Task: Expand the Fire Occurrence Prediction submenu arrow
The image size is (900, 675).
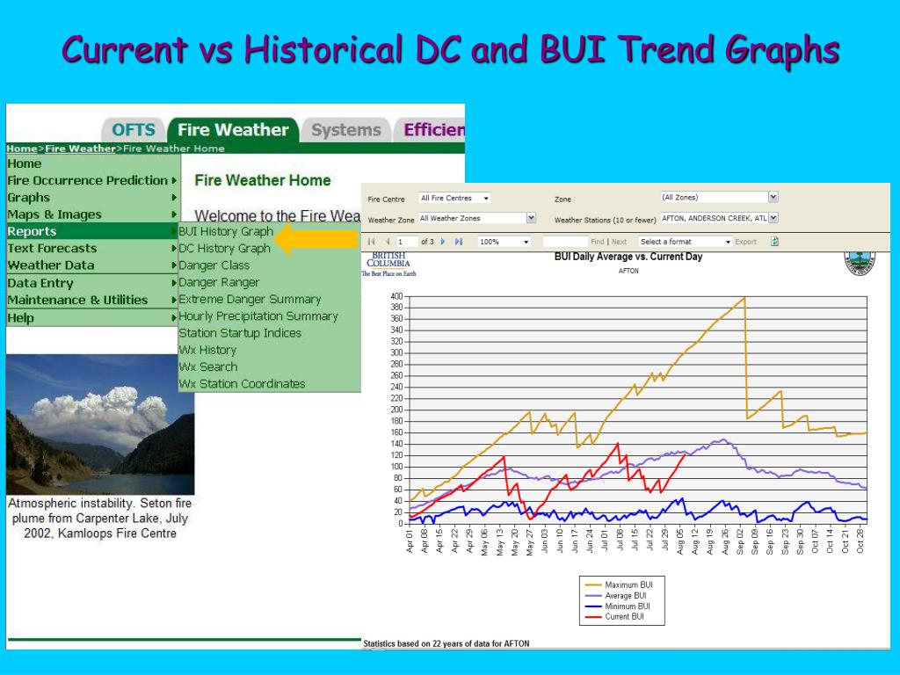Action: [x=174, y=180]
